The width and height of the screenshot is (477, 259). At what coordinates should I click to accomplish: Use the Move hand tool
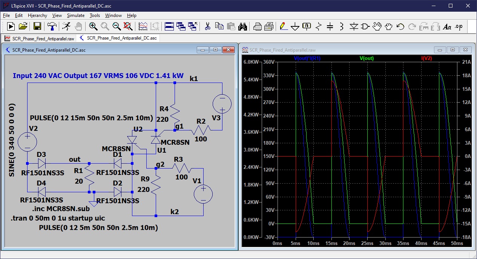[x=378, y=26]
